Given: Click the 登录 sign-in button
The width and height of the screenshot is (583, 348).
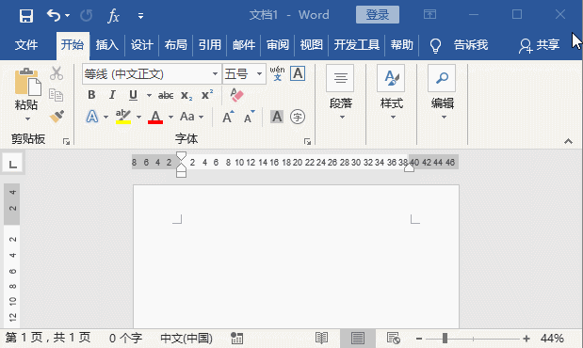Looking at the screenshot, I should coord(378,15).
